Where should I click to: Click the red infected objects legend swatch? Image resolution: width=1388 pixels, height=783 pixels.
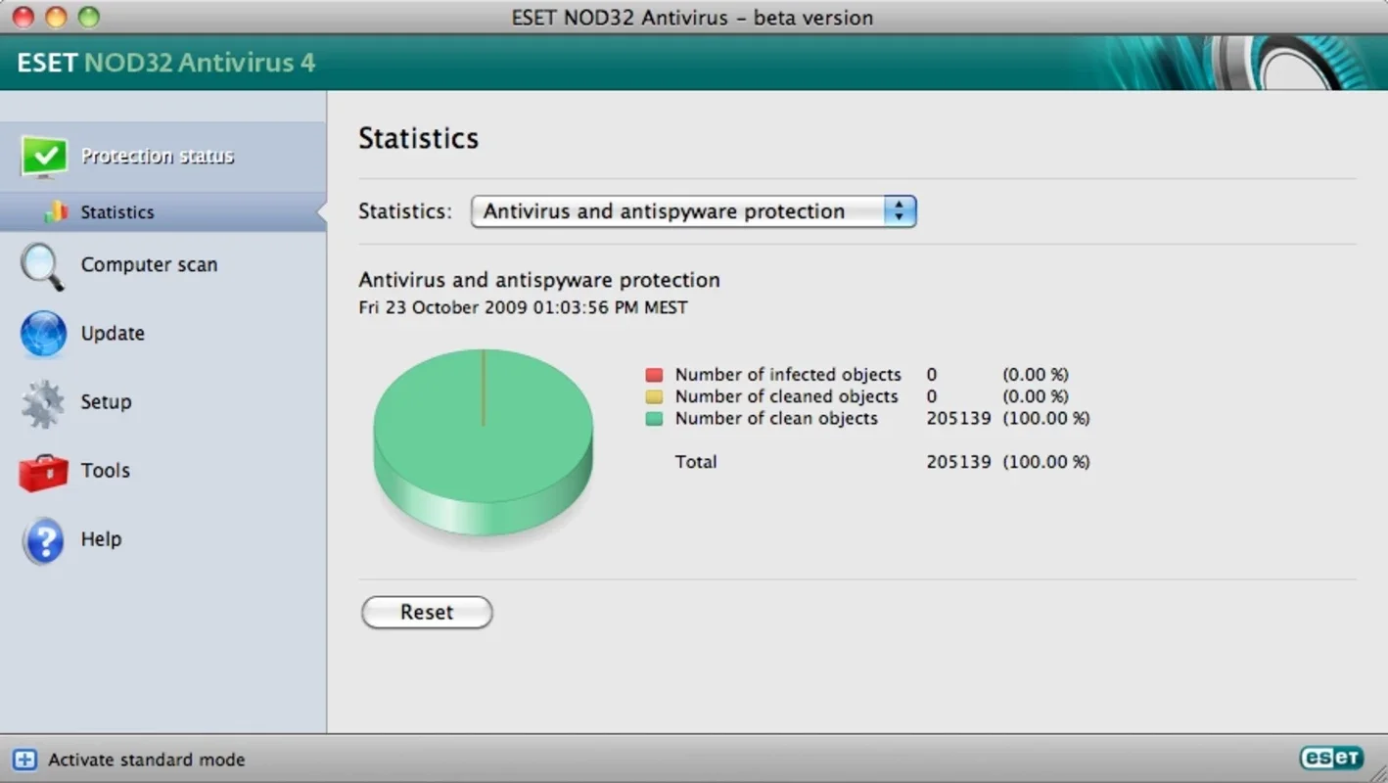654,375
